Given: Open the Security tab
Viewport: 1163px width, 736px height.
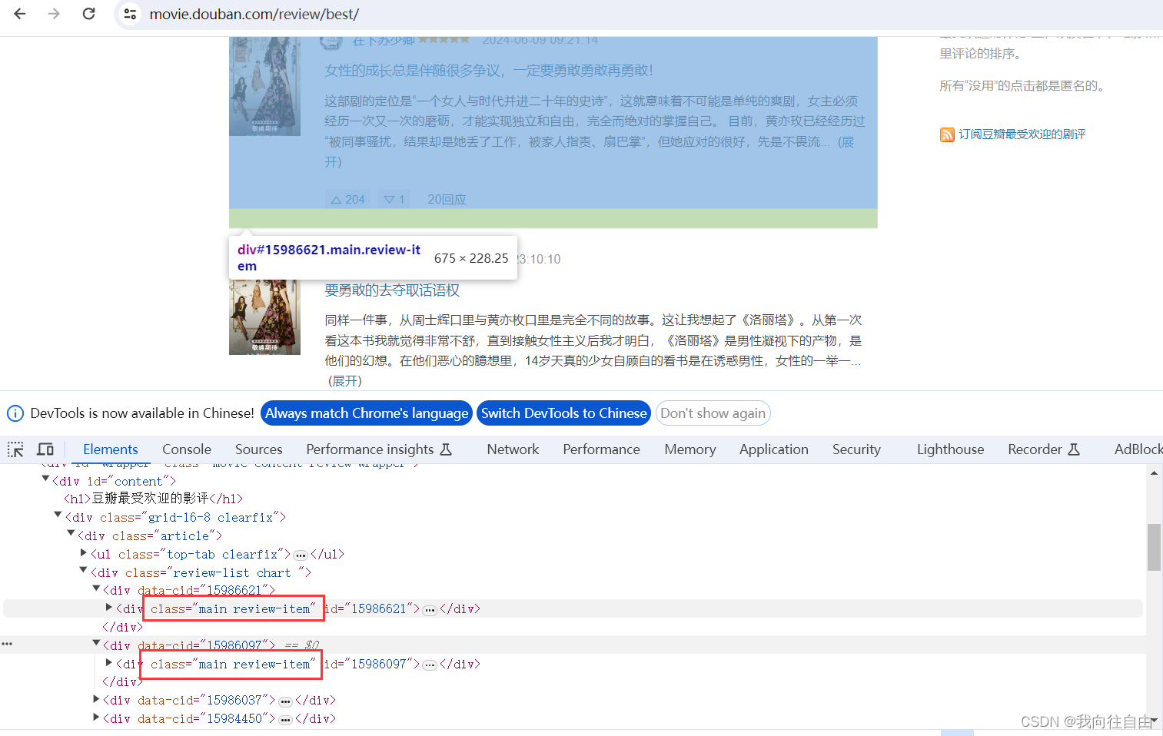Looking at the screenshot, I should click(856, 449).
